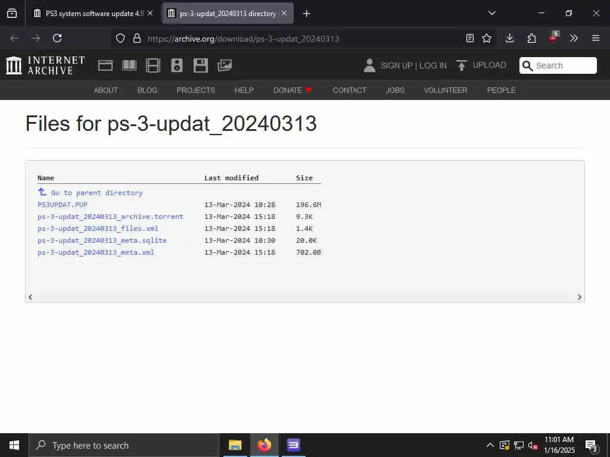Open the Audio speaker icon

coord(176,65)
